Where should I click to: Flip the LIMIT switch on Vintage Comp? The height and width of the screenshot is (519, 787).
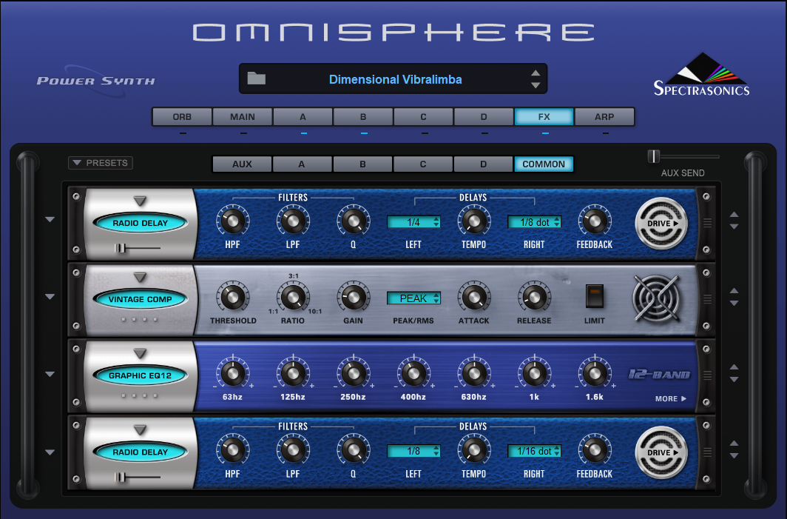[x=595, y=296]
